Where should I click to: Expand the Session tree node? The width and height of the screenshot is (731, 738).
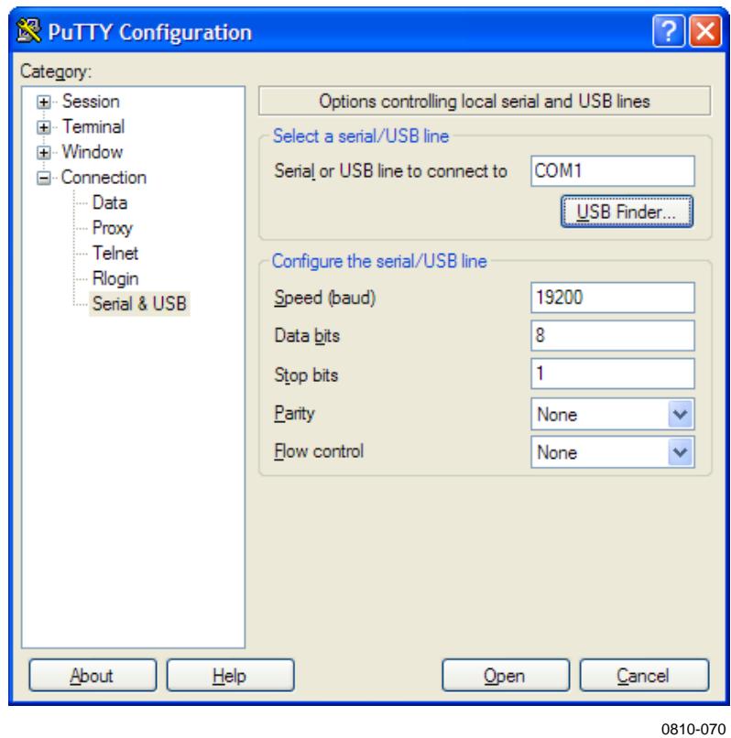click(44, 103)
